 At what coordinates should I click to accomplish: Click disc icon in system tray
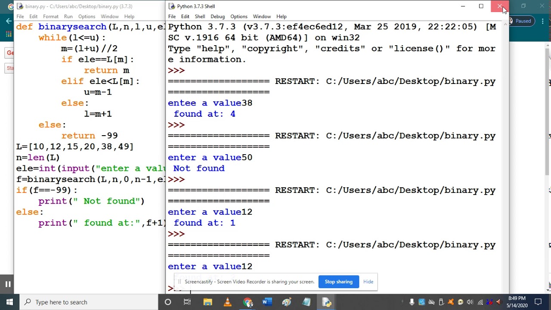(460, 302)
